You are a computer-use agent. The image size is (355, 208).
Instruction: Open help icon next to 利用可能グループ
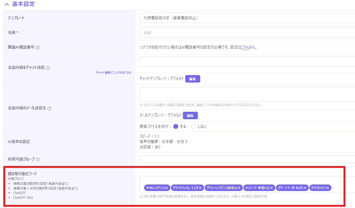[38, 160]
